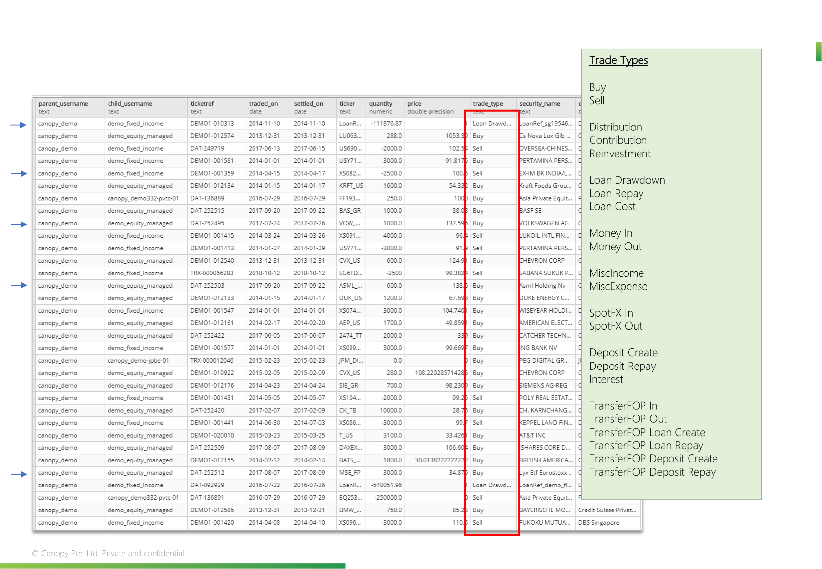This screenshot has width=822, height=569.
Task: Click the VOLKSWAGEN AG security name cell
Action: [544, 223]
